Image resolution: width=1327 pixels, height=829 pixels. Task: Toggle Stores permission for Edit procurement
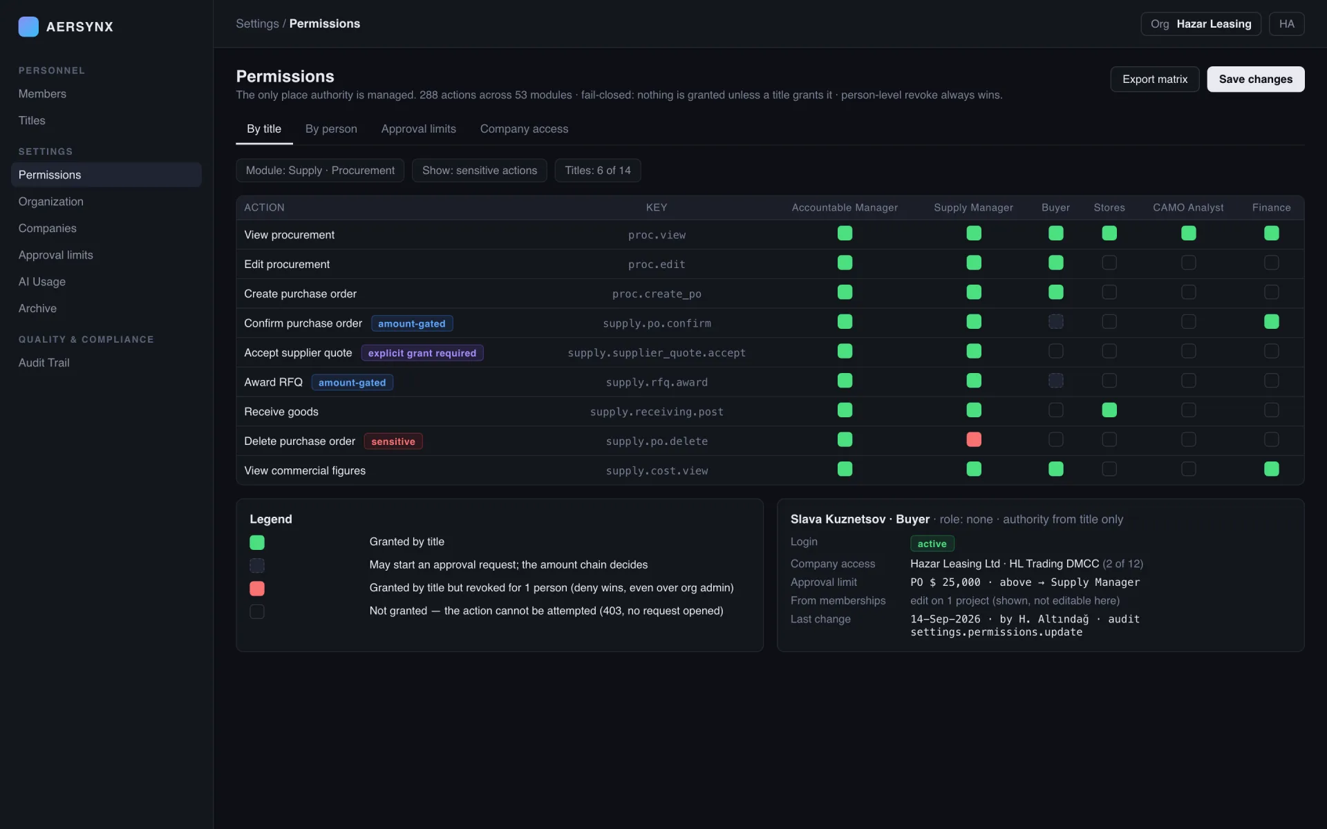(x=1109, y=263)
